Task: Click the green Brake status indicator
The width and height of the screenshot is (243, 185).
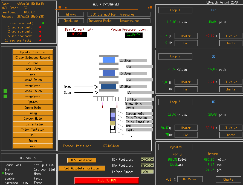Action: tap(3, 173)
